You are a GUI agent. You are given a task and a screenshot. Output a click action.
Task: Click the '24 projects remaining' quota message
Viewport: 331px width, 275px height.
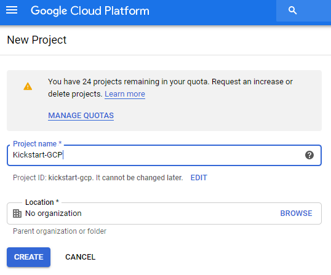coord(170,87)
